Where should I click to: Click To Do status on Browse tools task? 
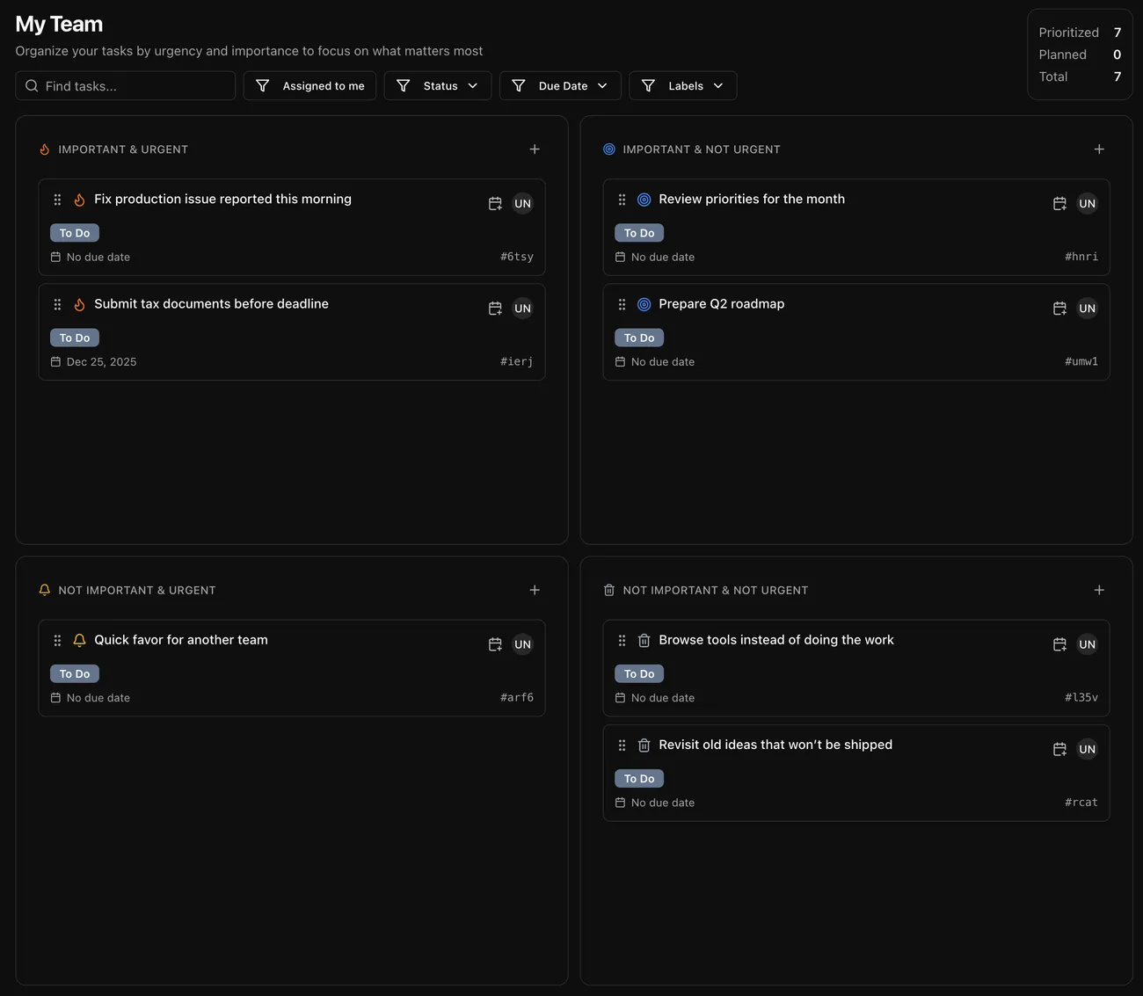point(639,674)
